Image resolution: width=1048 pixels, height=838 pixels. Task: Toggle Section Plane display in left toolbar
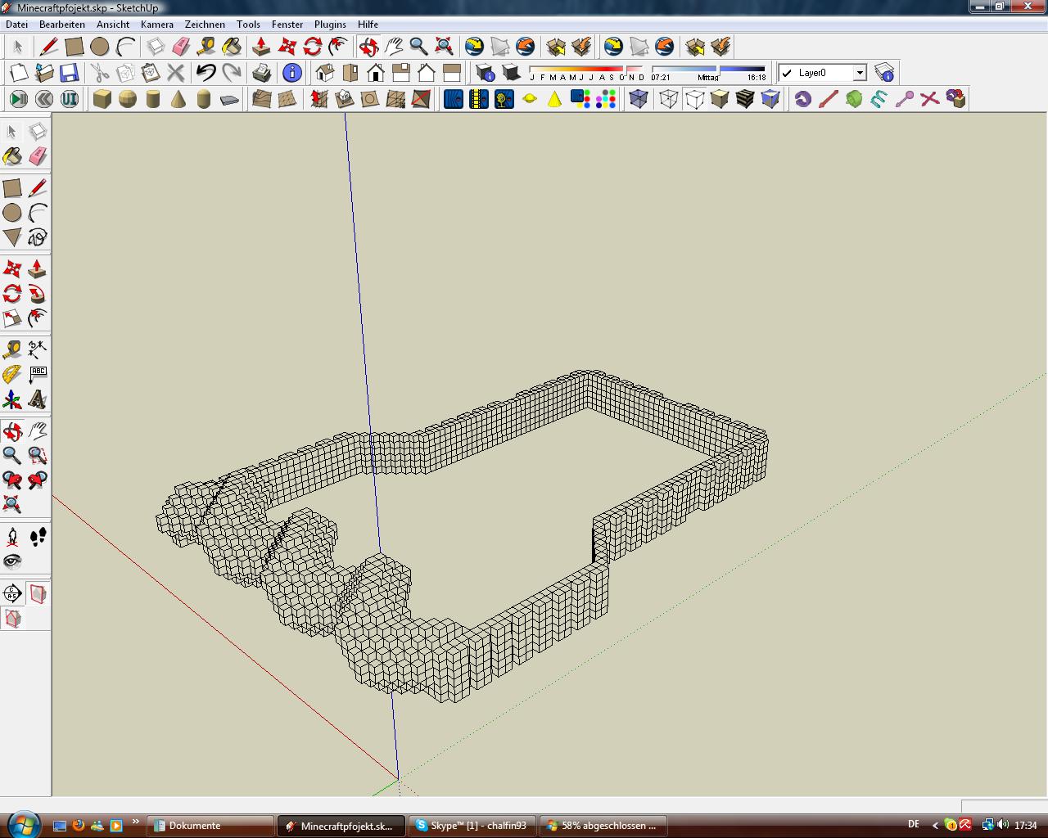(38, 594)
